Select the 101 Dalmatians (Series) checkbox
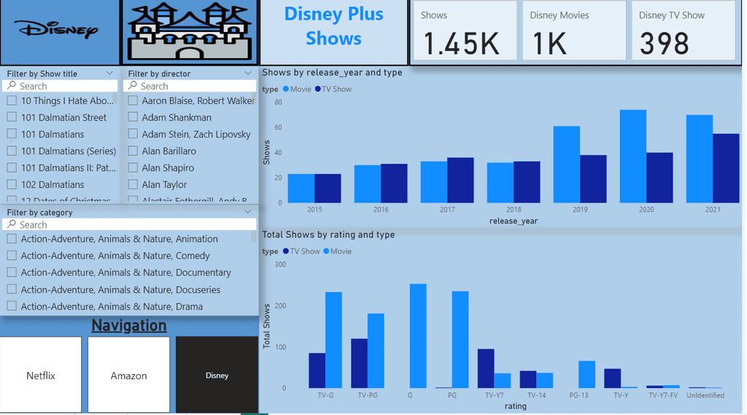The height and width of the screenshot is (415, 747). 12,151
